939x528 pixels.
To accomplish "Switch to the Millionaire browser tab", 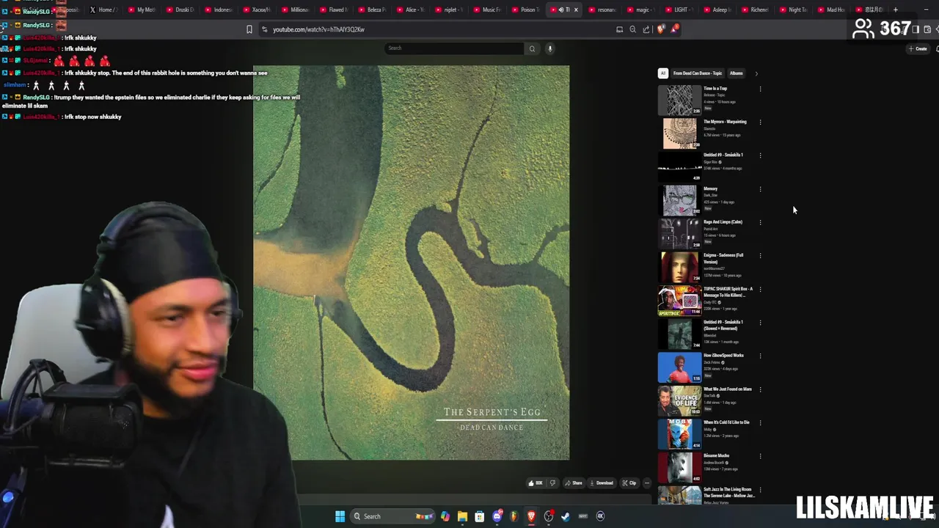I will pyautogui.click(x=294, y=10).
